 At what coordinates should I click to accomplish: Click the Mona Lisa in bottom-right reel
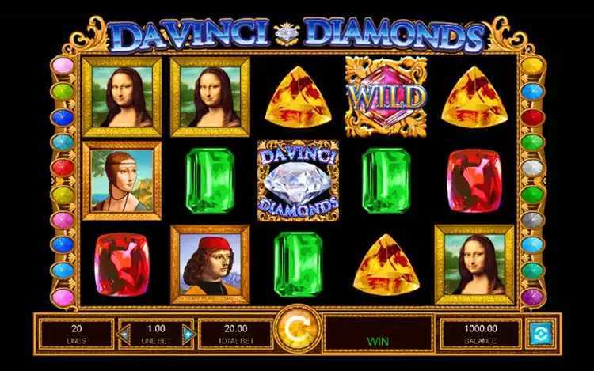click(474, 264)
